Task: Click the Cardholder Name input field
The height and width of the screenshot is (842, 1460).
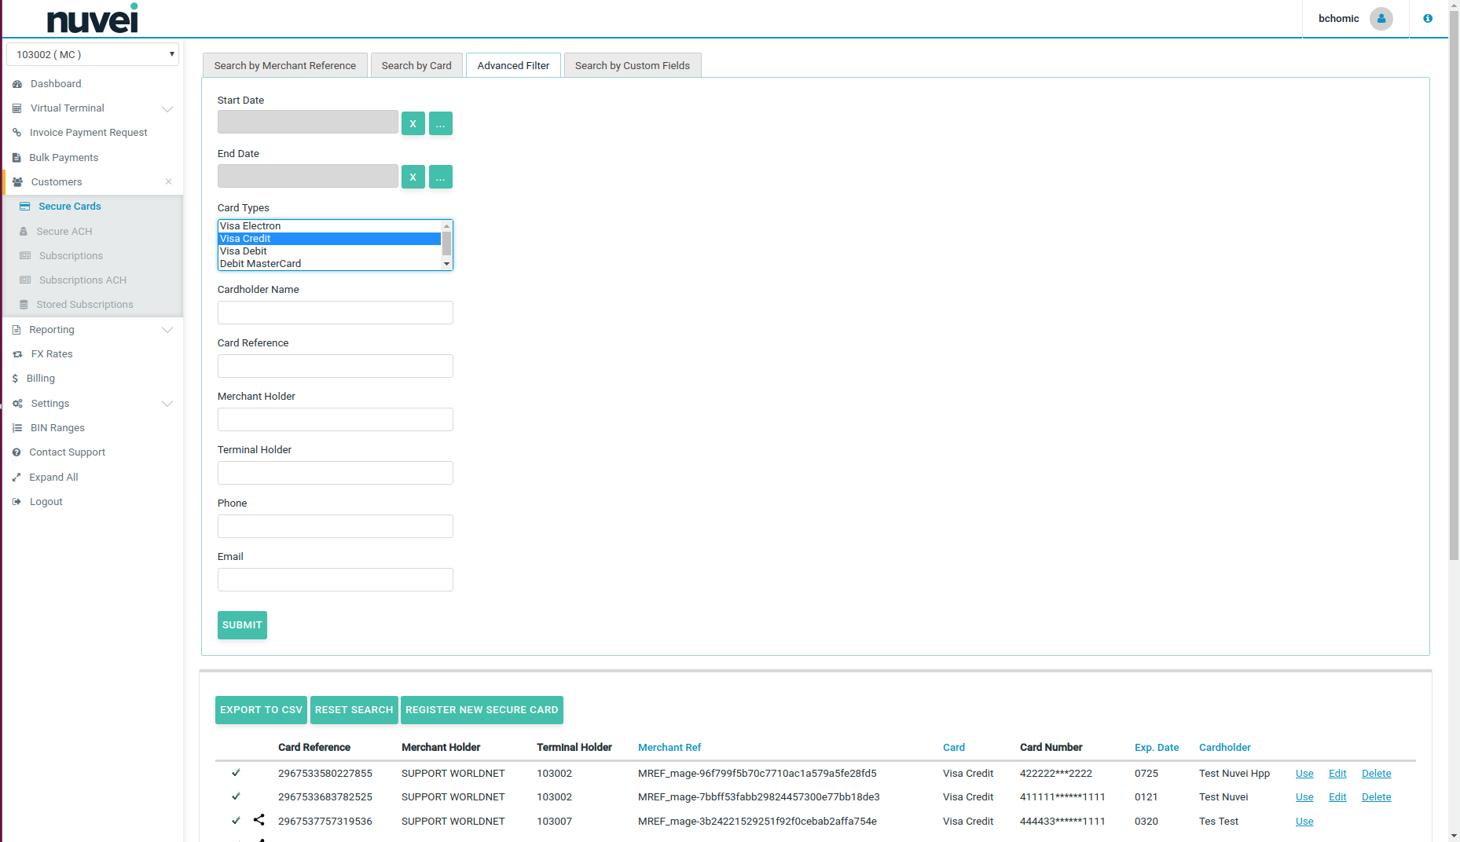Action: 335,313
